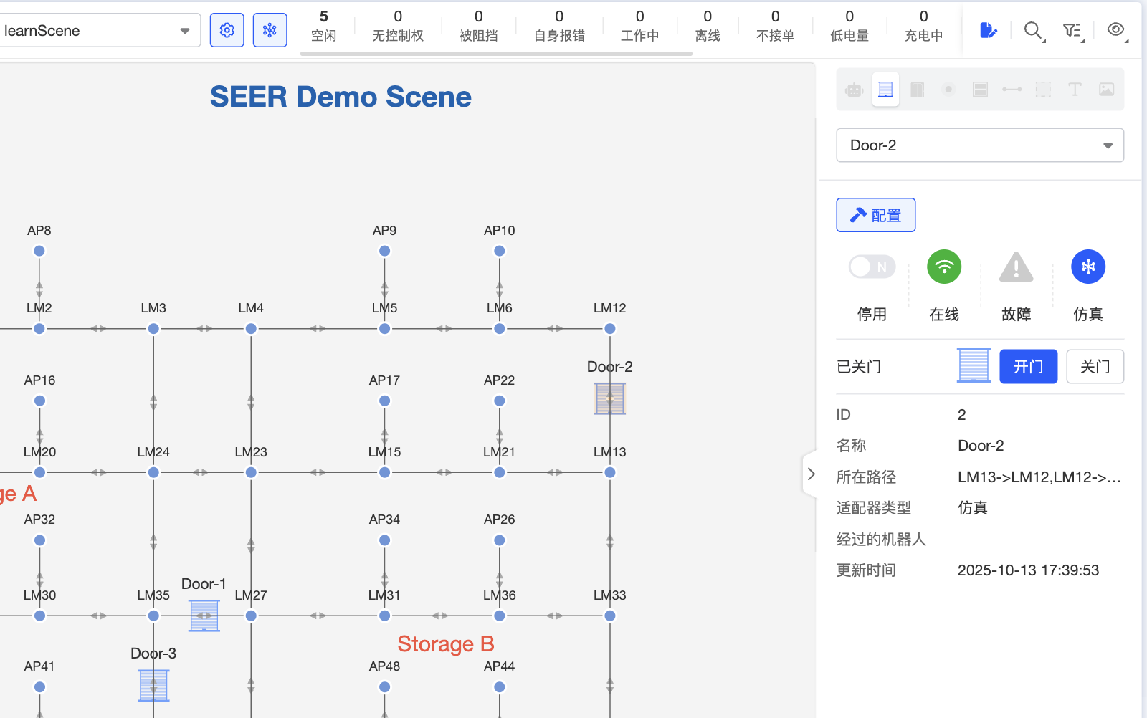This screenshot has height=718, width=1147.
Task: Click the 开门 open door button
Action: click(x=1028, y=367)
